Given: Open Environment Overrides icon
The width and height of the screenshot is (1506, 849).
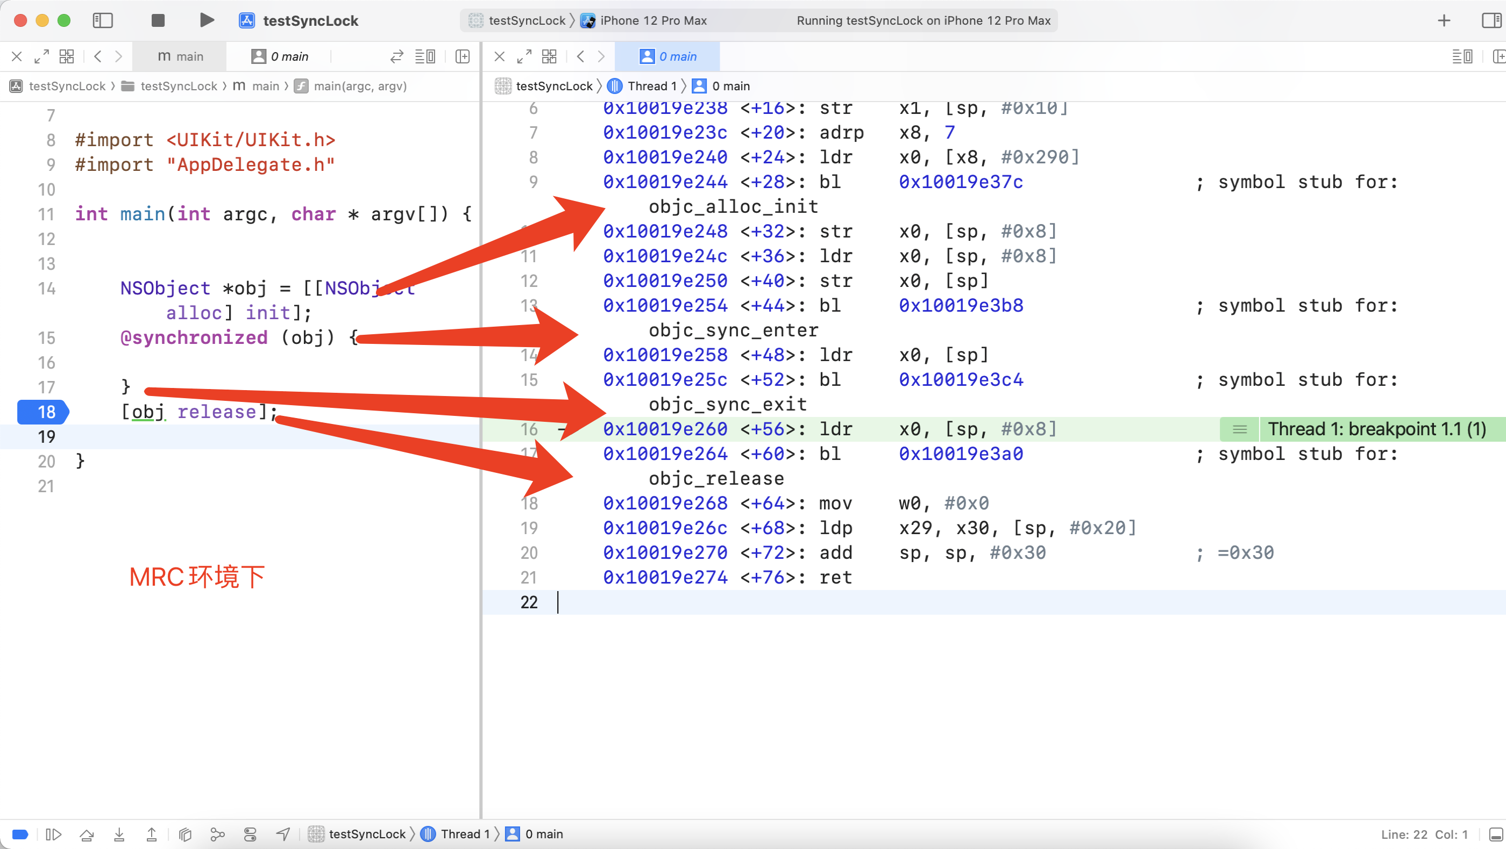Looking at the screenshot, I should tap(250, 834).
